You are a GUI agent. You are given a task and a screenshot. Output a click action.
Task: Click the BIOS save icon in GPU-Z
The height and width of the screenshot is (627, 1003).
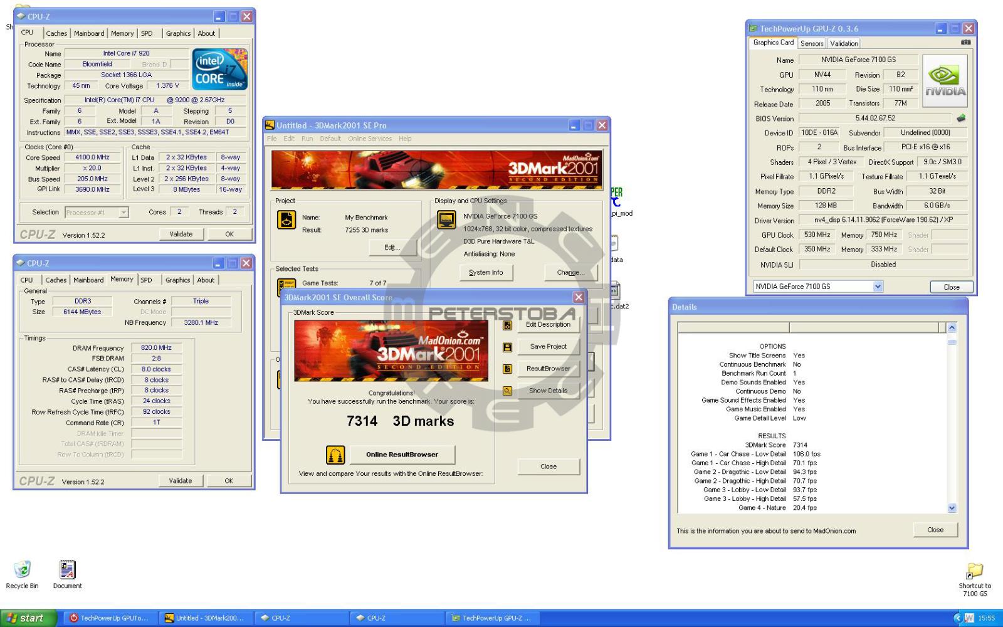click(961, 118)
